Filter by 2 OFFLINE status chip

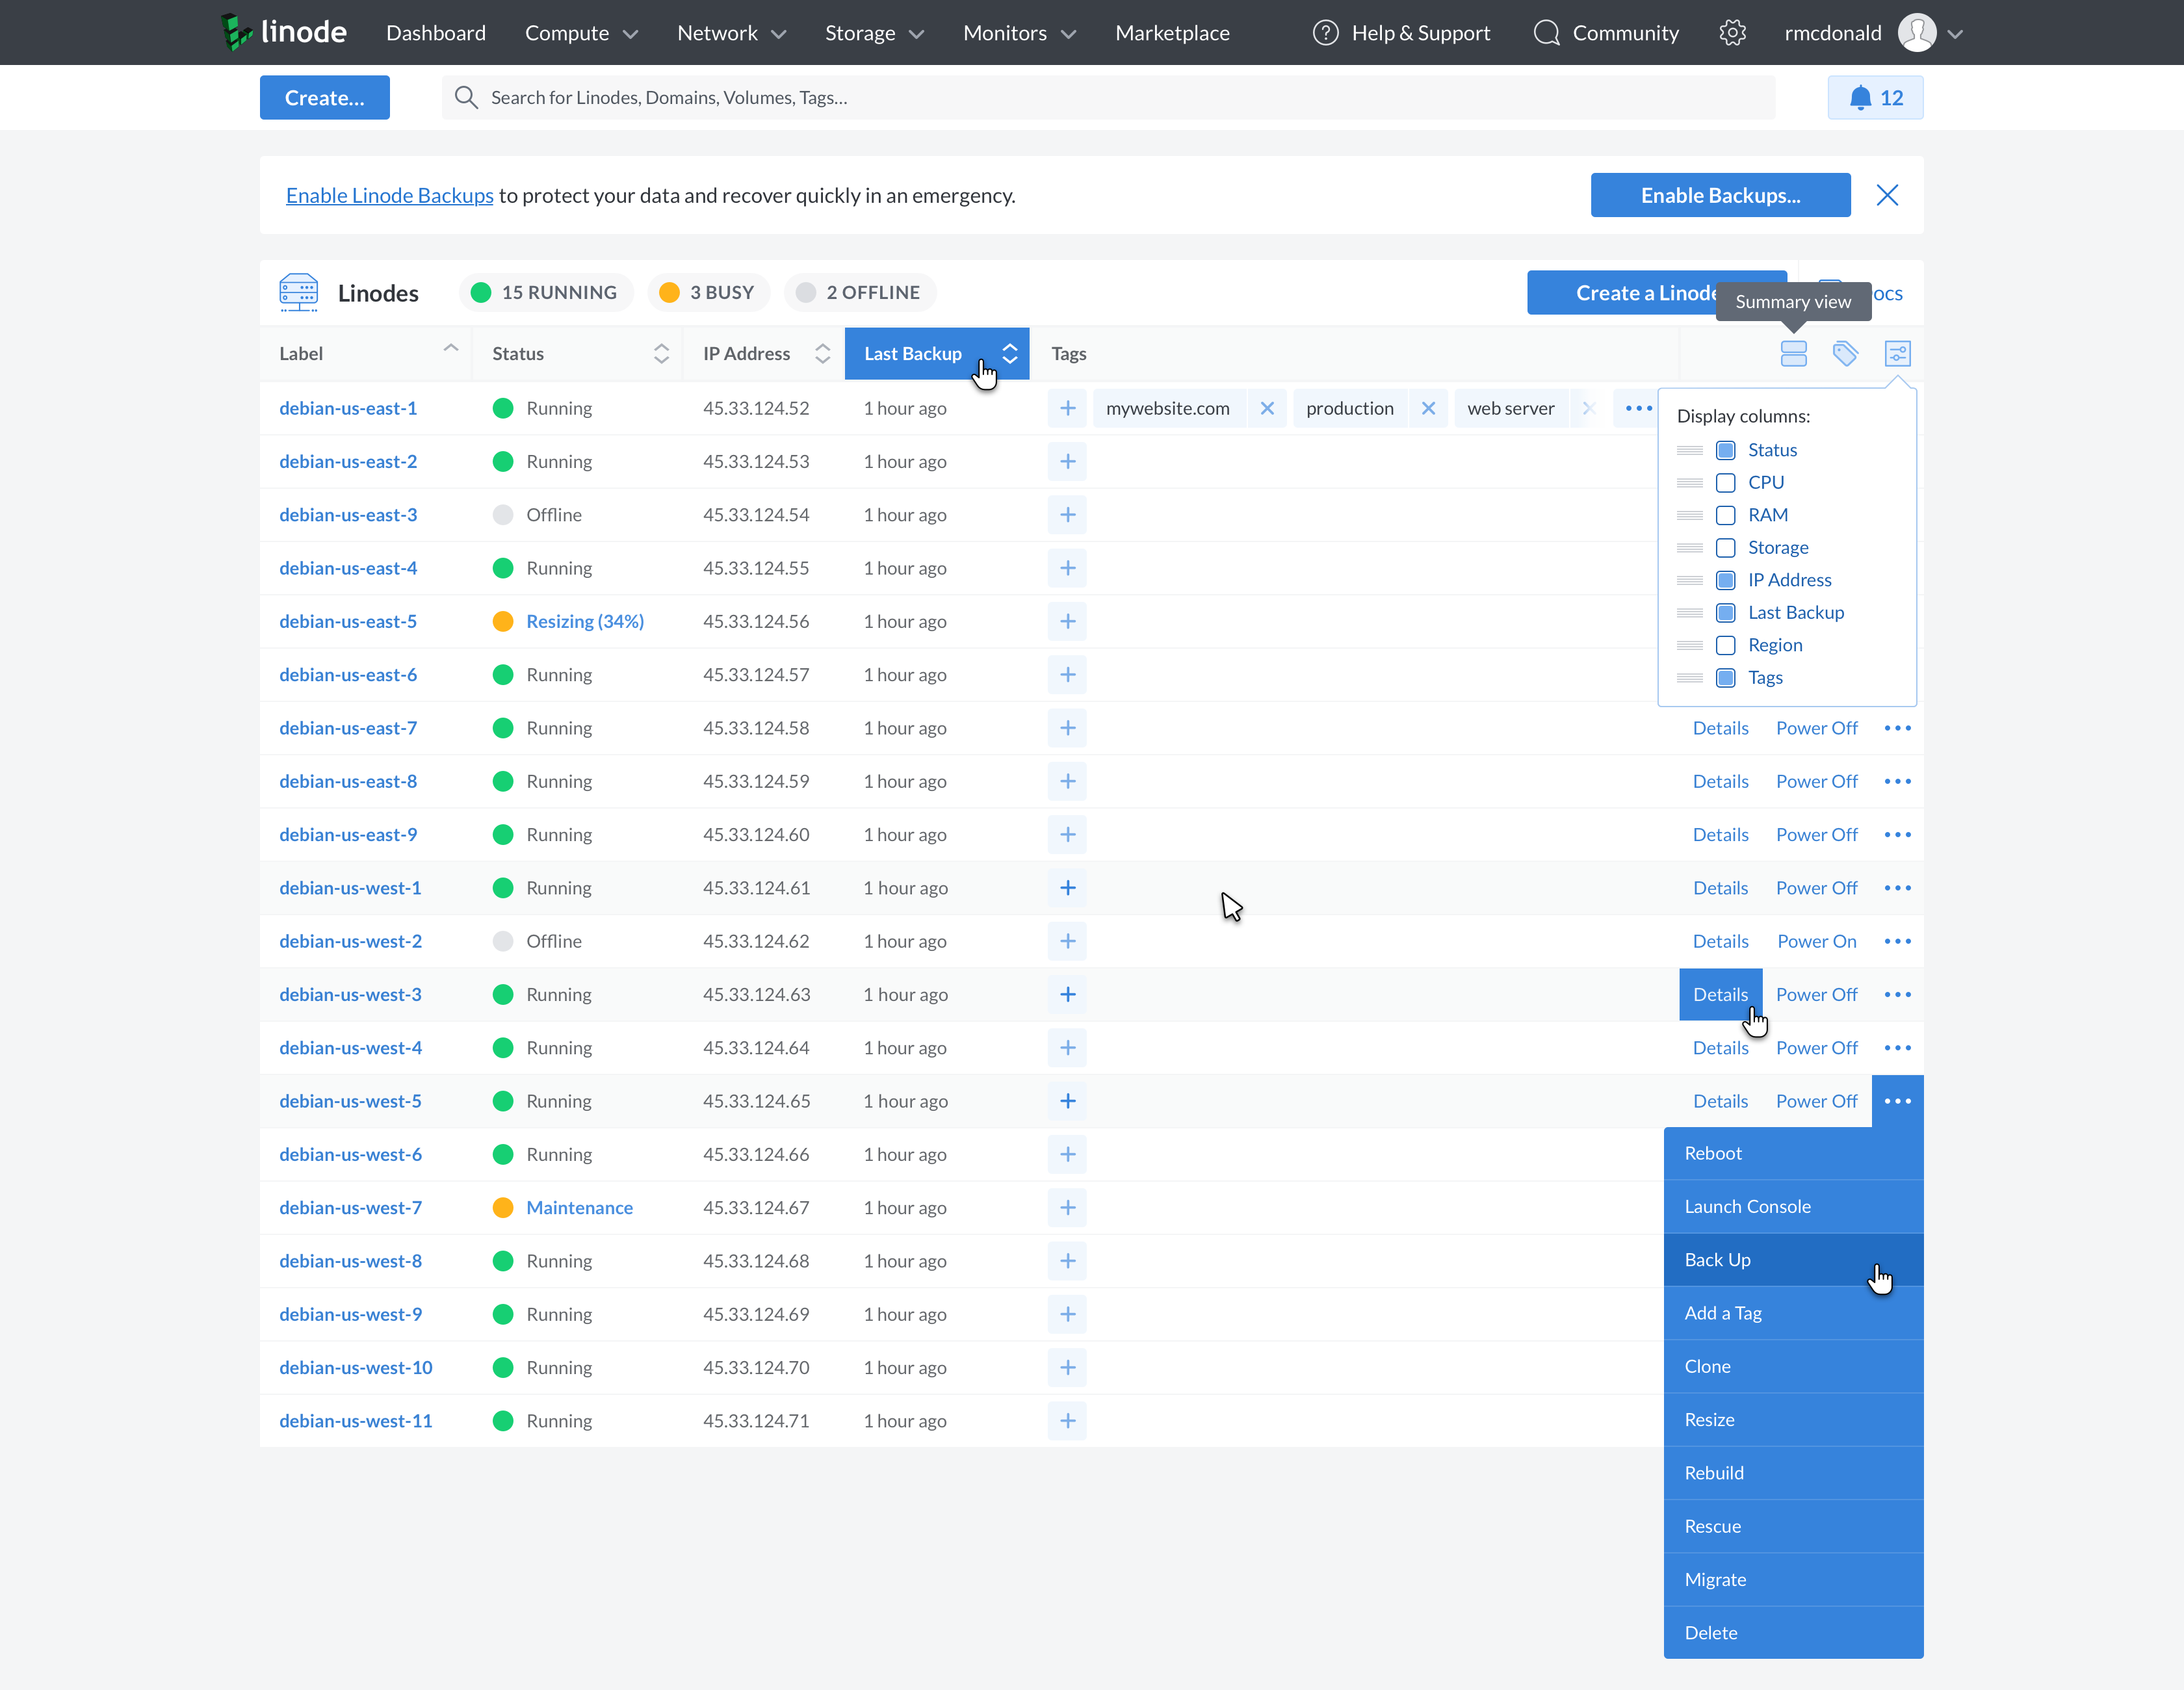coord(860,292)
